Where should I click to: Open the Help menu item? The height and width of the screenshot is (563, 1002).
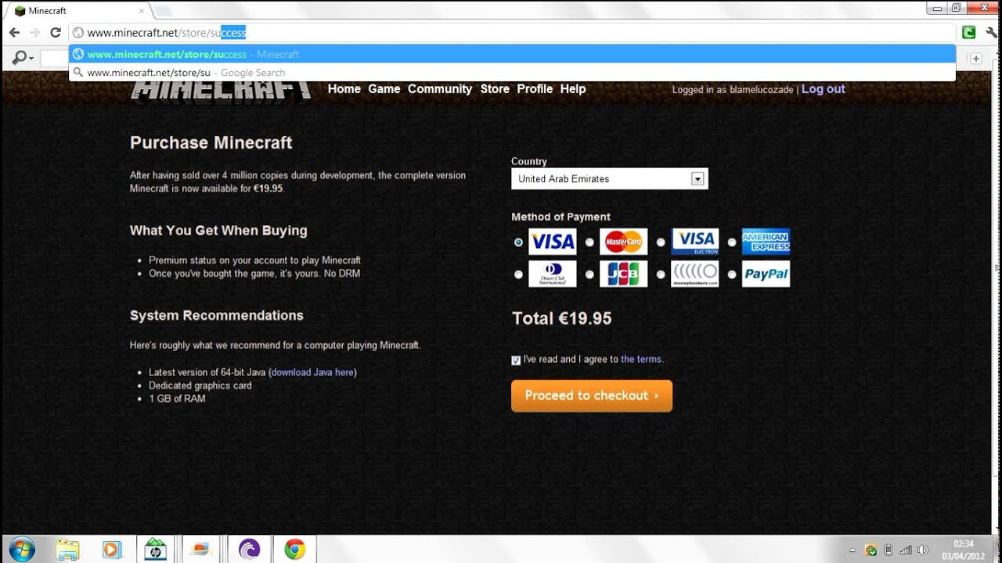point(573,89)
